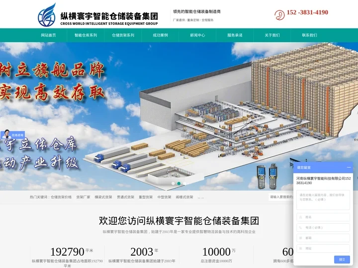The width and height of the screenshot is (358, 268).
Task: Click the company globe logo
Action: 47,15
